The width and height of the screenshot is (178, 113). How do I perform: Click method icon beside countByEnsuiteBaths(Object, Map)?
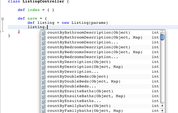[x=44, y=96]
